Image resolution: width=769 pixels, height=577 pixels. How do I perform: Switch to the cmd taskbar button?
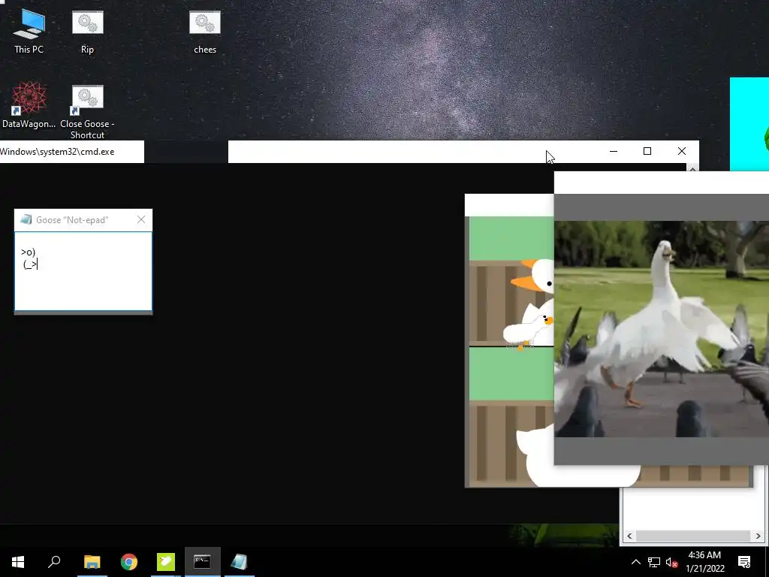[202, 562]
